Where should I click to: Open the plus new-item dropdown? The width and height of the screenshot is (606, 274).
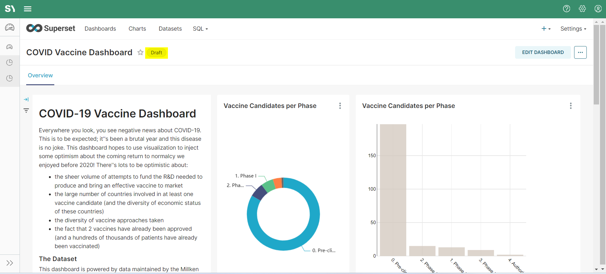pyautogui.click(x=546, y=29)
